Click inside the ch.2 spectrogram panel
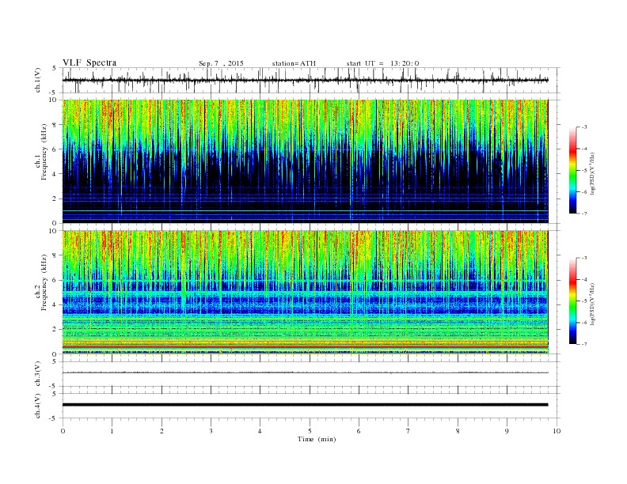Viewport: 627px width, 484px height. (306, 292)
